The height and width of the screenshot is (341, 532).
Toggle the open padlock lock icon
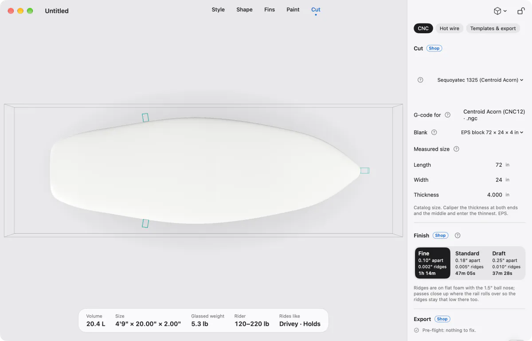(x=521, y=11)
